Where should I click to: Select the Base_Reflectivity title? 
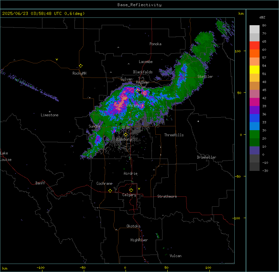click(x=139, y=5)
